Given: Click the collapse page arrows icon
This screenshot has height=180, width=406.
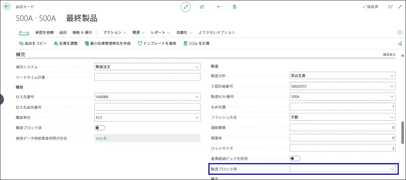Looking at the screenshot, I should (400, 7).
